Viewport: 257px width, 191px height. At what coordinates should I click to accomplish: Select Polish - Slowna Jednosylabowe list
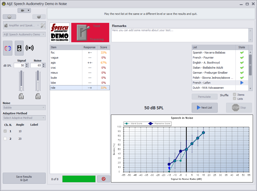pyautogui.click(x=214, y=78)
